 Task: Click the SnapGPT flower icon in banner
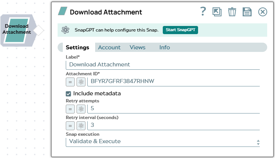click(x=65, y=30)
